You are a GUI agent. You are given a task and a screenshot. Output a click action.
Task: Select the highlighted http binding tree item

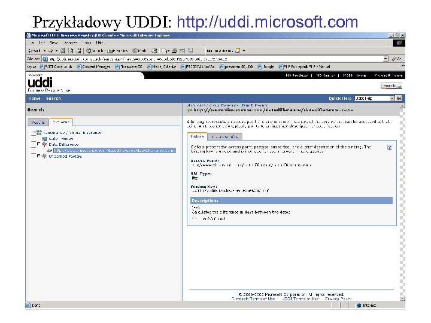114,151
